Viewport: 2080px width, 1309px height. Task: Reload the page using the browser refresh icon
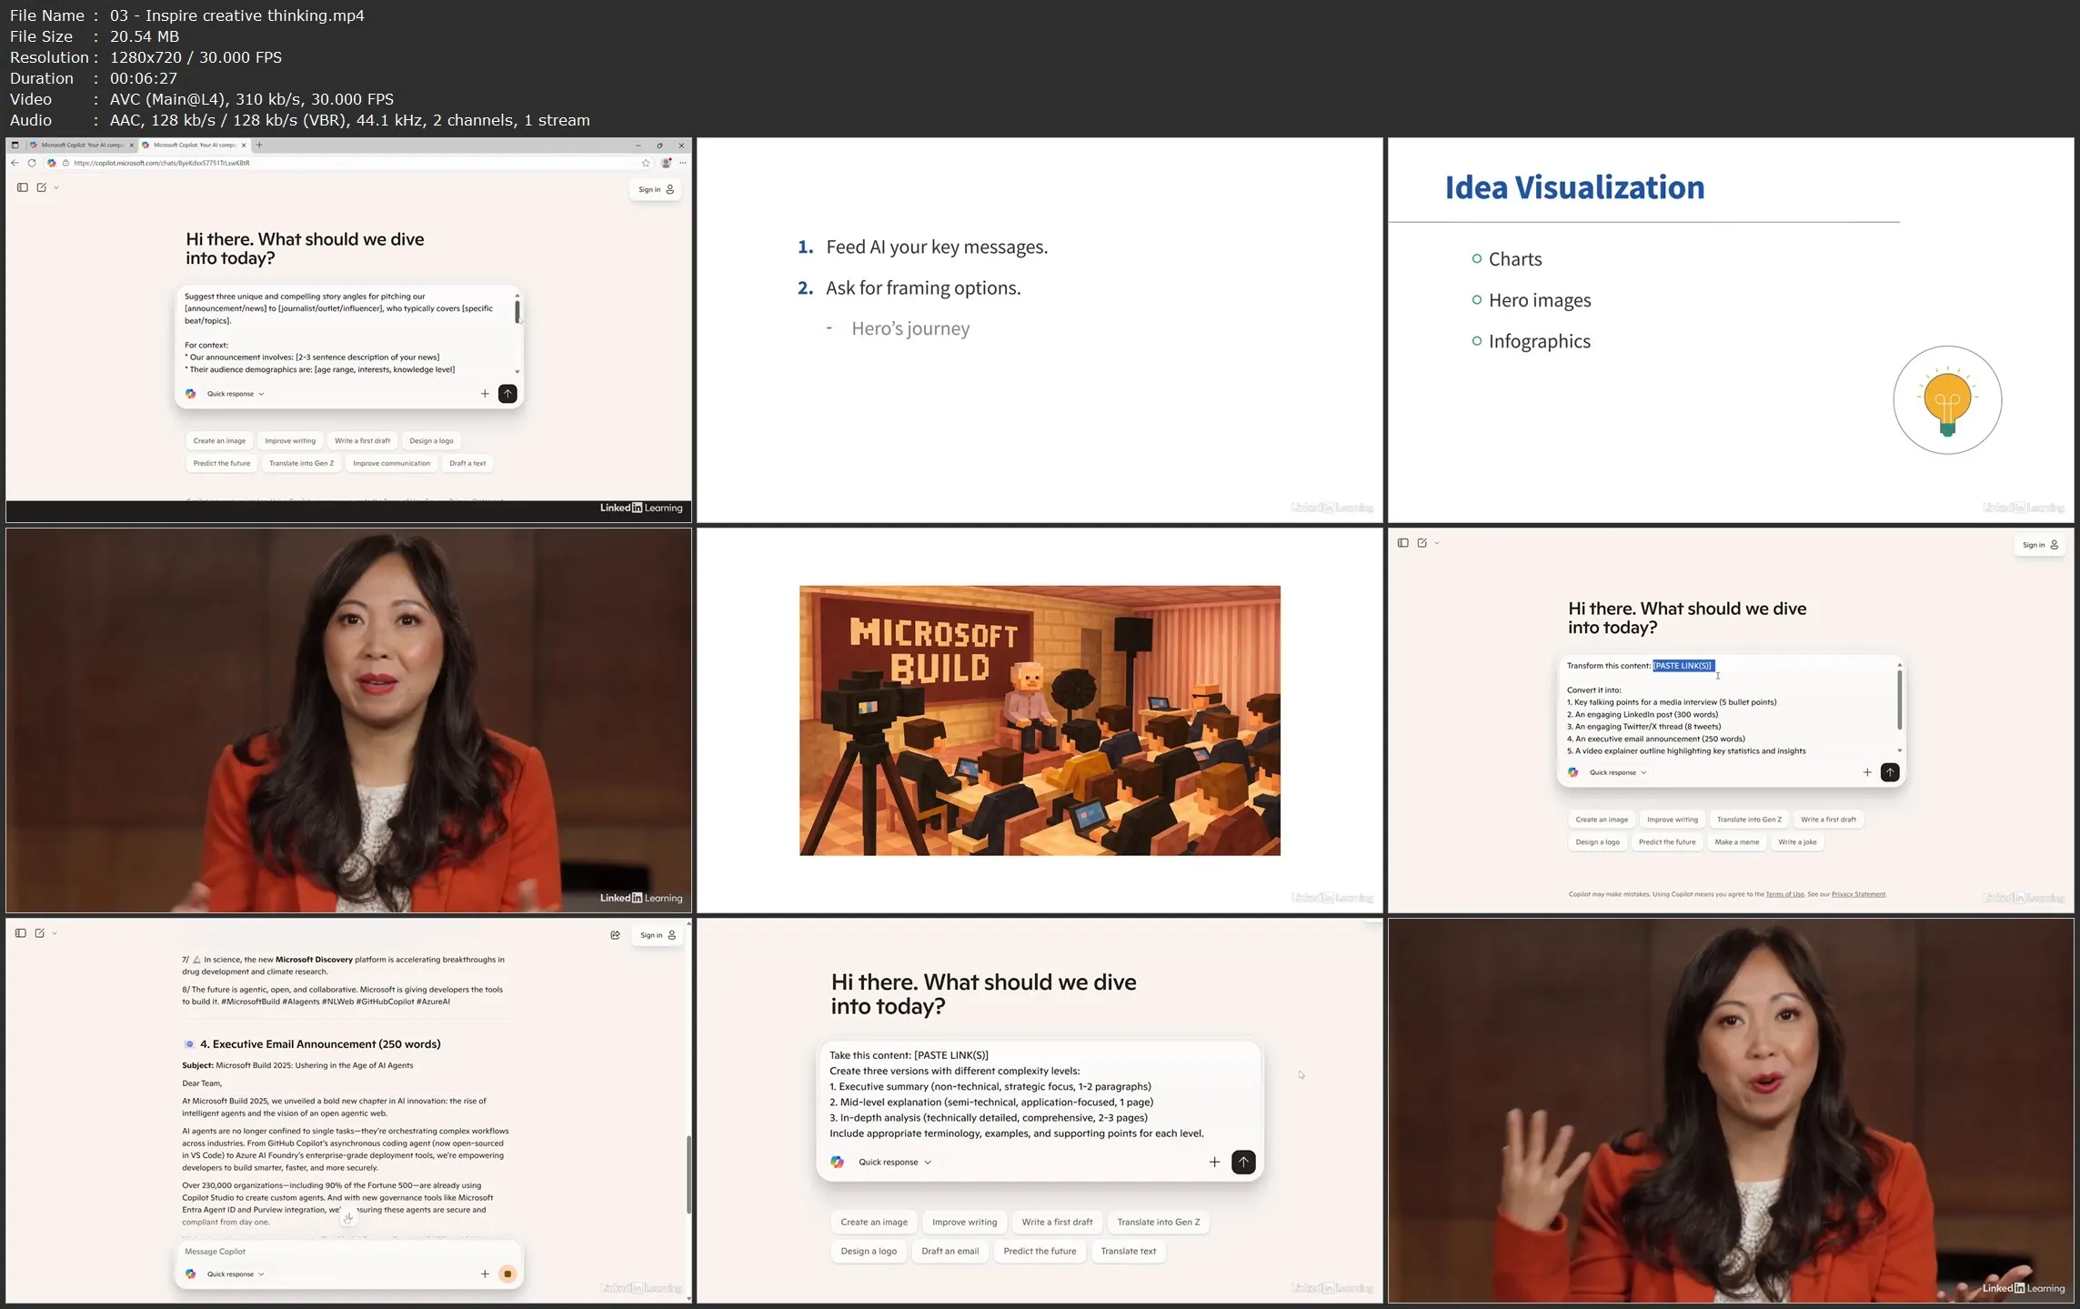click(32, 163)
